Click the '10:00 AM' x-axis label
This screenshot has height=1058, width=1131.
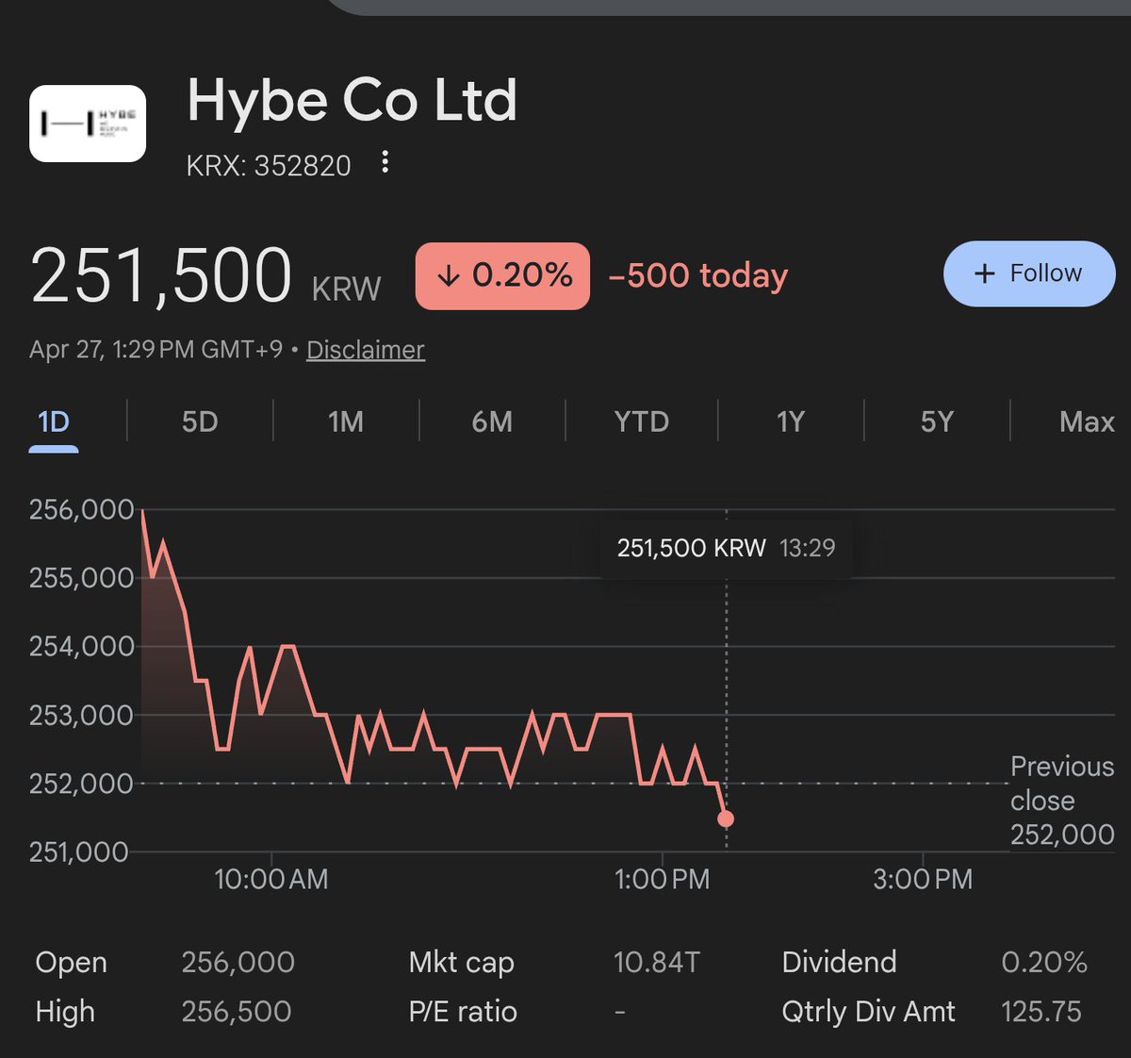coord(271,880)
